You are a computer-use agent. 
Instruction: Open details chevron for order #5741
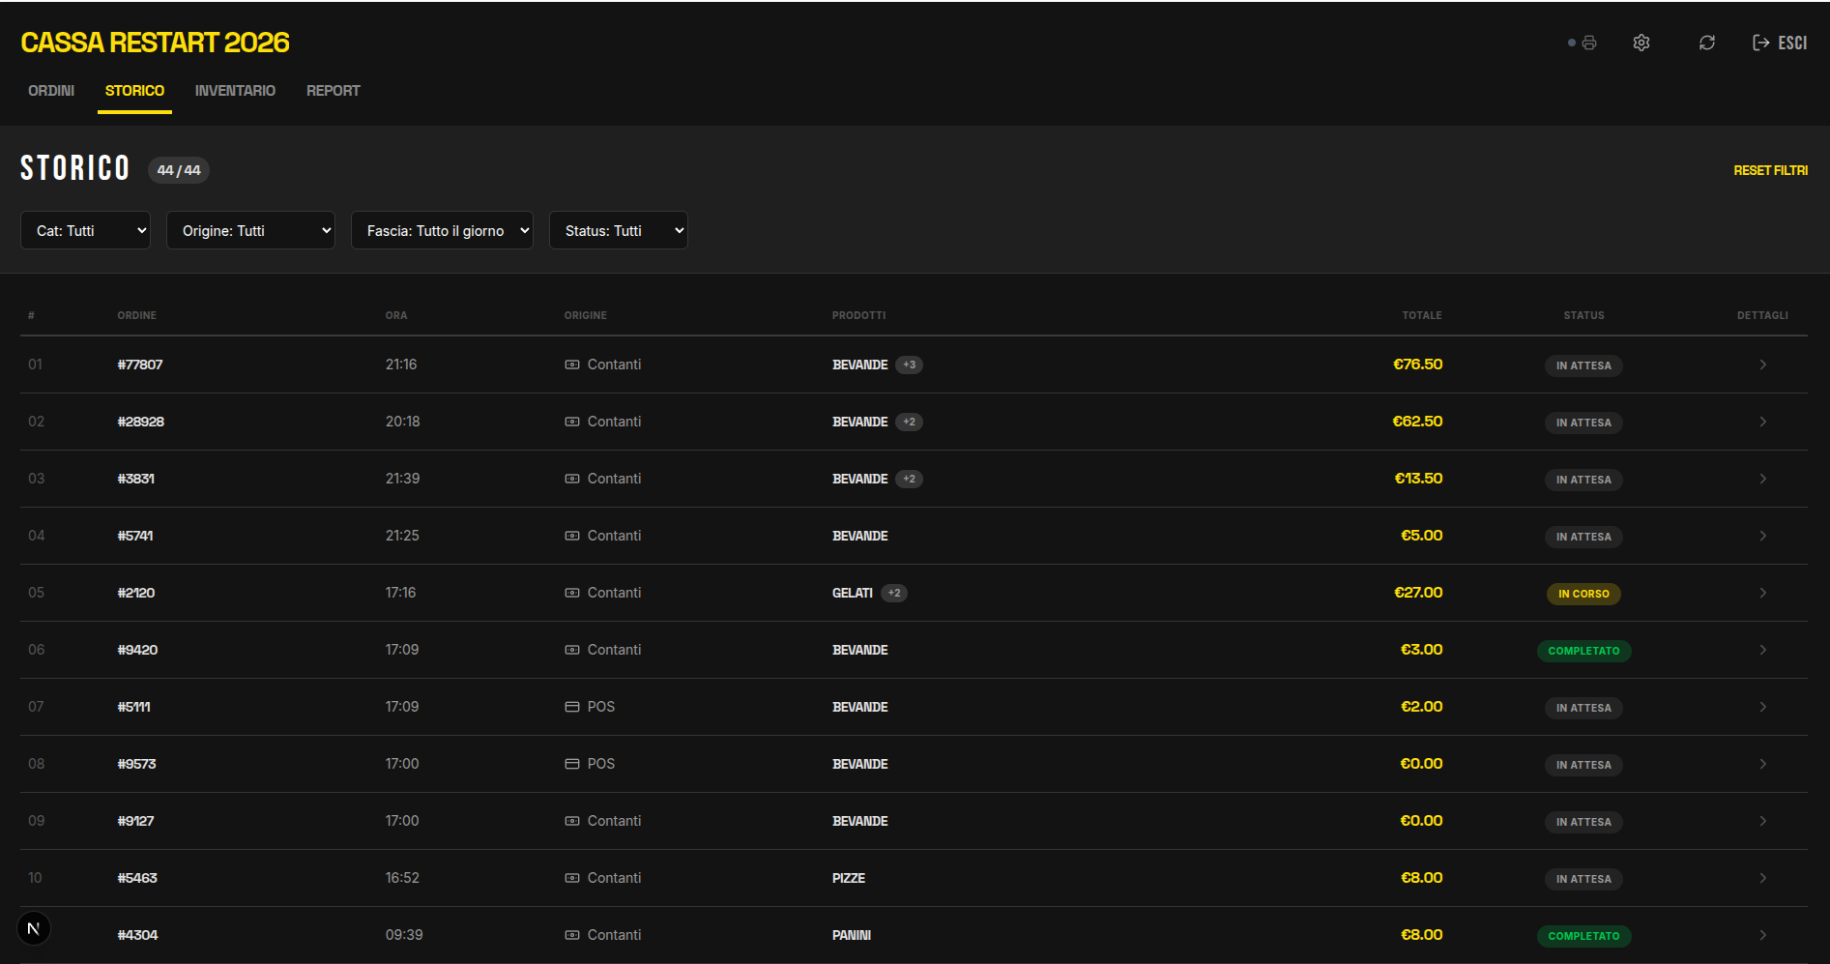(1762, 536)
